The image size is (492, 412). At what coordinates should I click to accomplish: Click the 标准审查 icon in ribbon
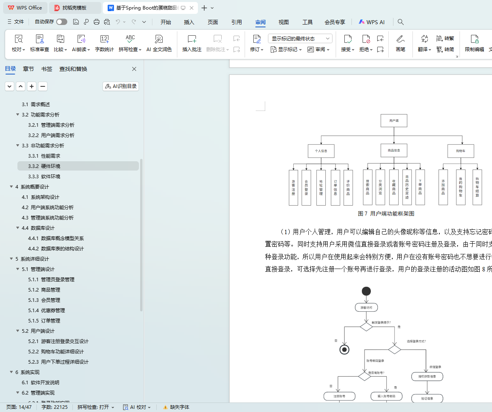pyautogui.click(x=40, y=39)
